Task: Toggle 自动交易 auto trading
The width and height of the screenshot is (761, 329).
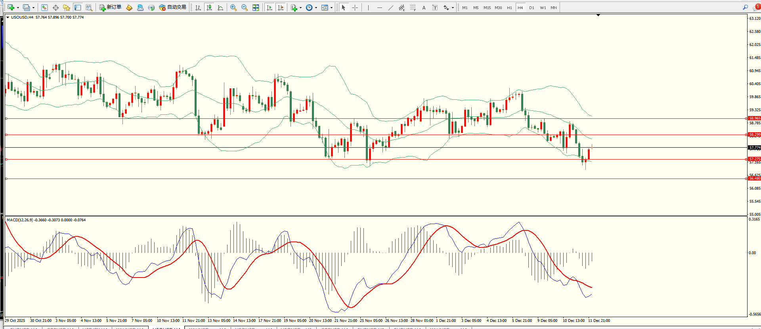Action: [x=172, y=8]
